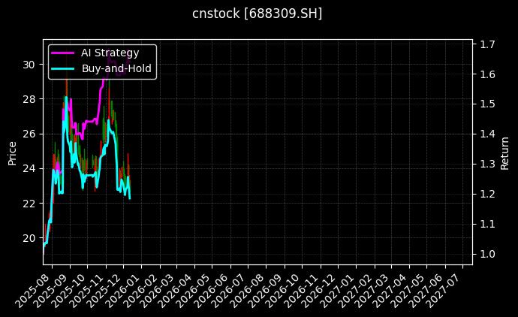The width and height of the screenshot is (518, 317).
Task: Click the 1.4 return tick on right axis
Action: point(486,134)
